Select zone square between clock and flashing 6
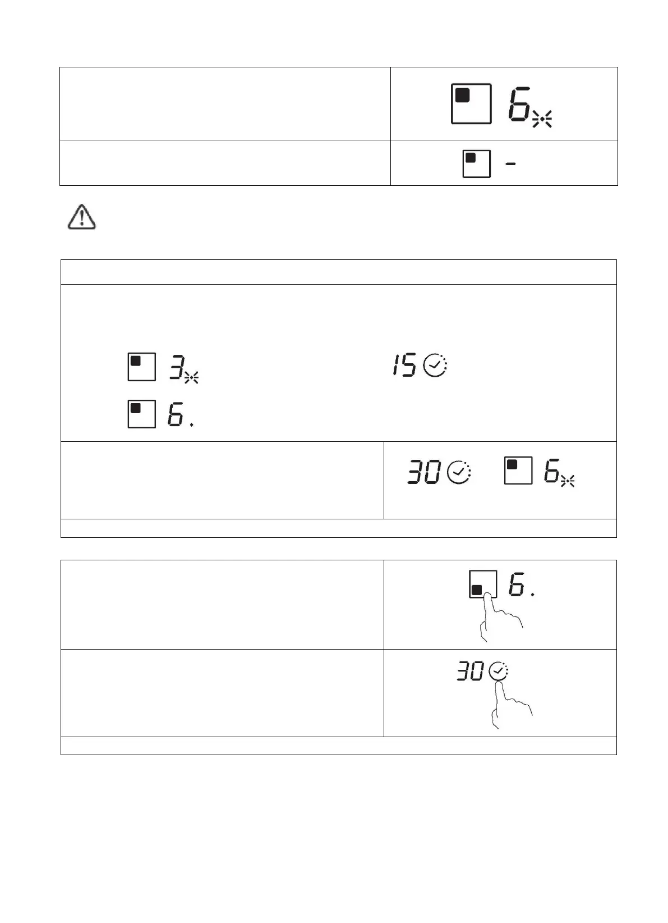The image size is (668, 923). coord(518,470)
